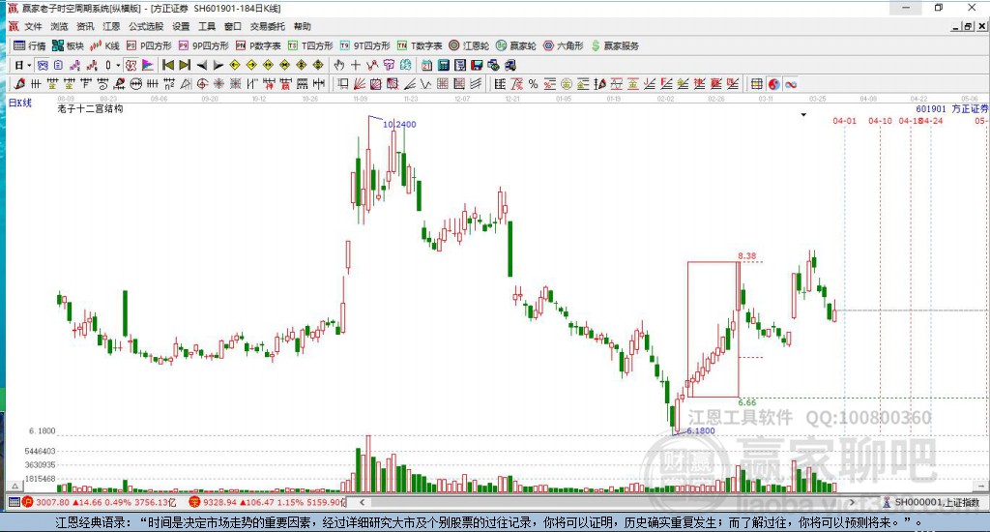Image resolution: width=990 pixels, height=532 pixels.
Task: Open the 江恩 menu
Action: [111, 26]
